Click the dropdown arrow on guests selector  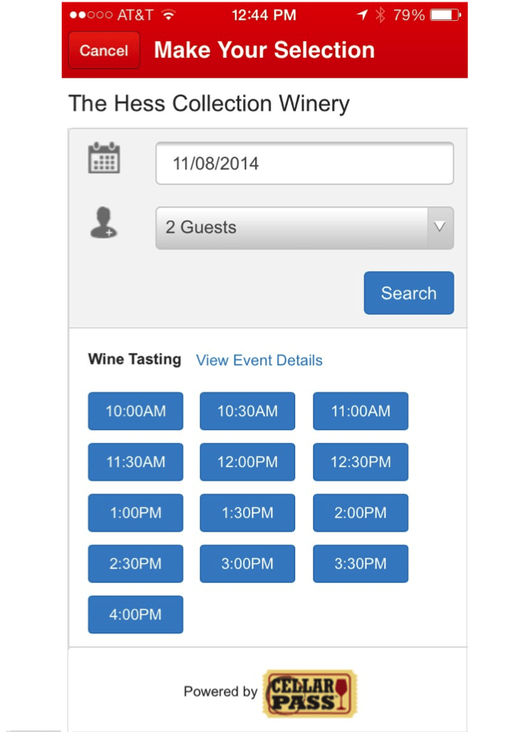[x=440, y=227]
